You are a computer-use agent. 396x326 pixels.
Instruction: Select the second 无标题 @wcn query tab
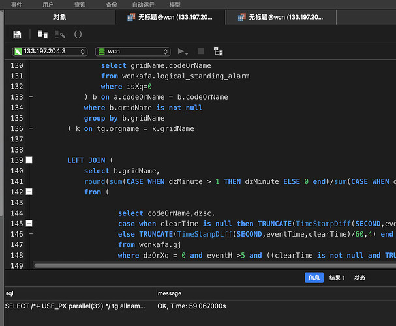(281, 17)
